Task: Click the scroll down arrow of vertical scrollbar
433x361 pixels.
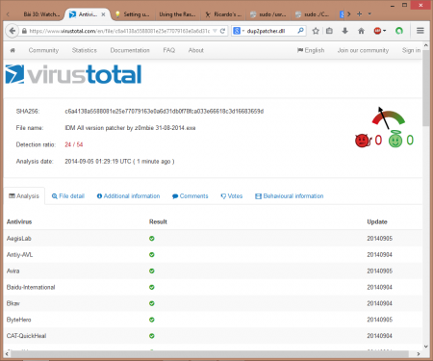Action: pos(426,347)
